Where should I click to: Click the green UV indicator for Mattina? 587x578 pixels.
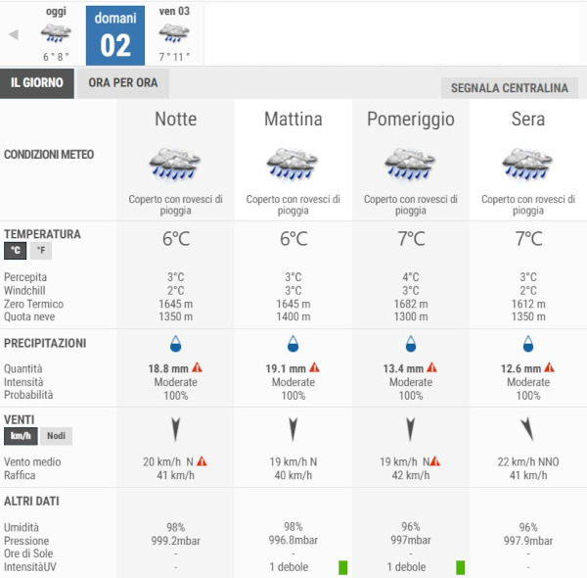point(343,567)
